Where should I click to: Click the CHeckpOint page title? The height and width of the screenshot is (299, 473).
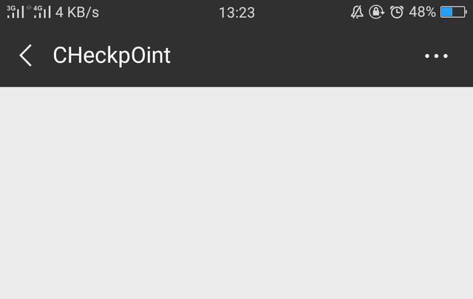[x=112, y=56]
